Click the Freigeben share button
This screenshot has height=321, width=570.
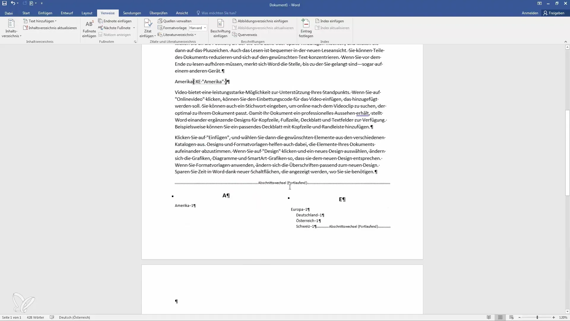554,13
